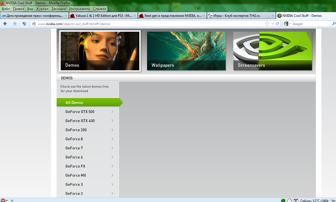Close the add-on bar with the X
336x202 pixels.
click(12, 200)
